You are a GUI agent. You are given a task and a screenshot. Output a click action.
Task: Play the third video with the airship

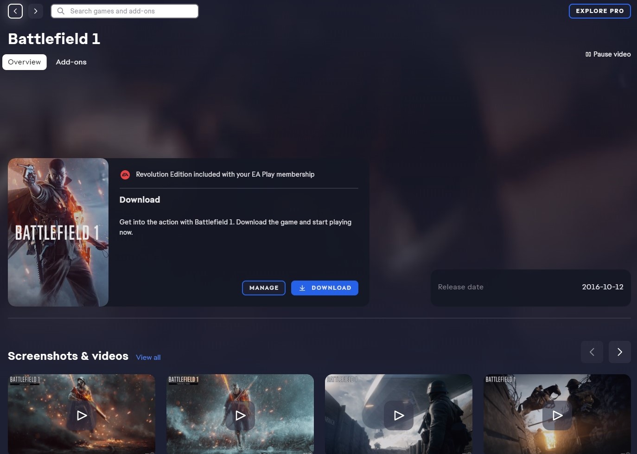click(399, 416)
